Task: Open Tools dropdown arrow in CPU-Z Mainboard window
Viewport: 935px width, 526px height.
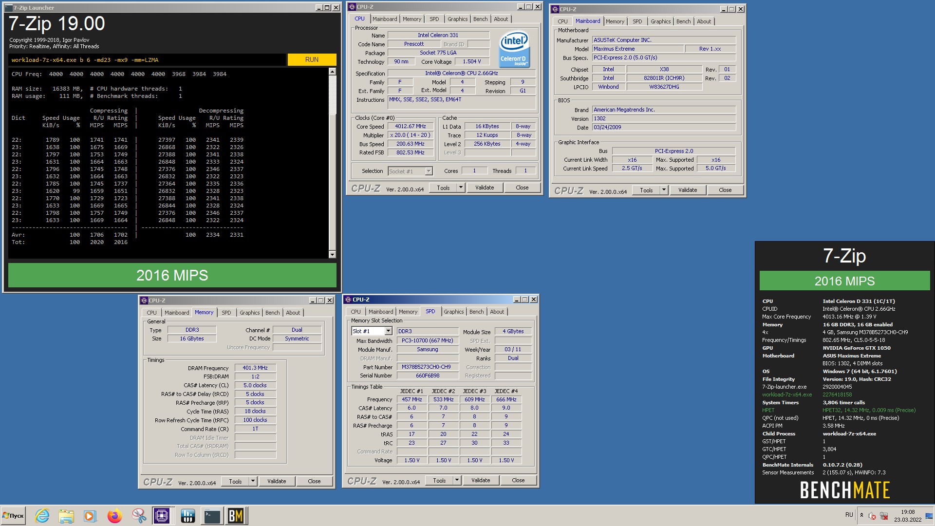Action: pos(664,190)
